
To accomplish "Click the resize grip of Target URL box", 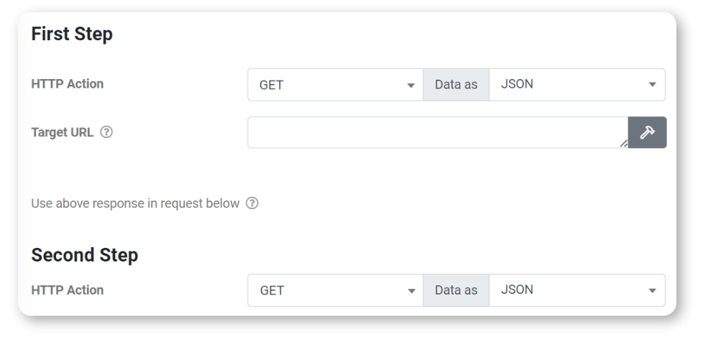I will pos(623,144).
